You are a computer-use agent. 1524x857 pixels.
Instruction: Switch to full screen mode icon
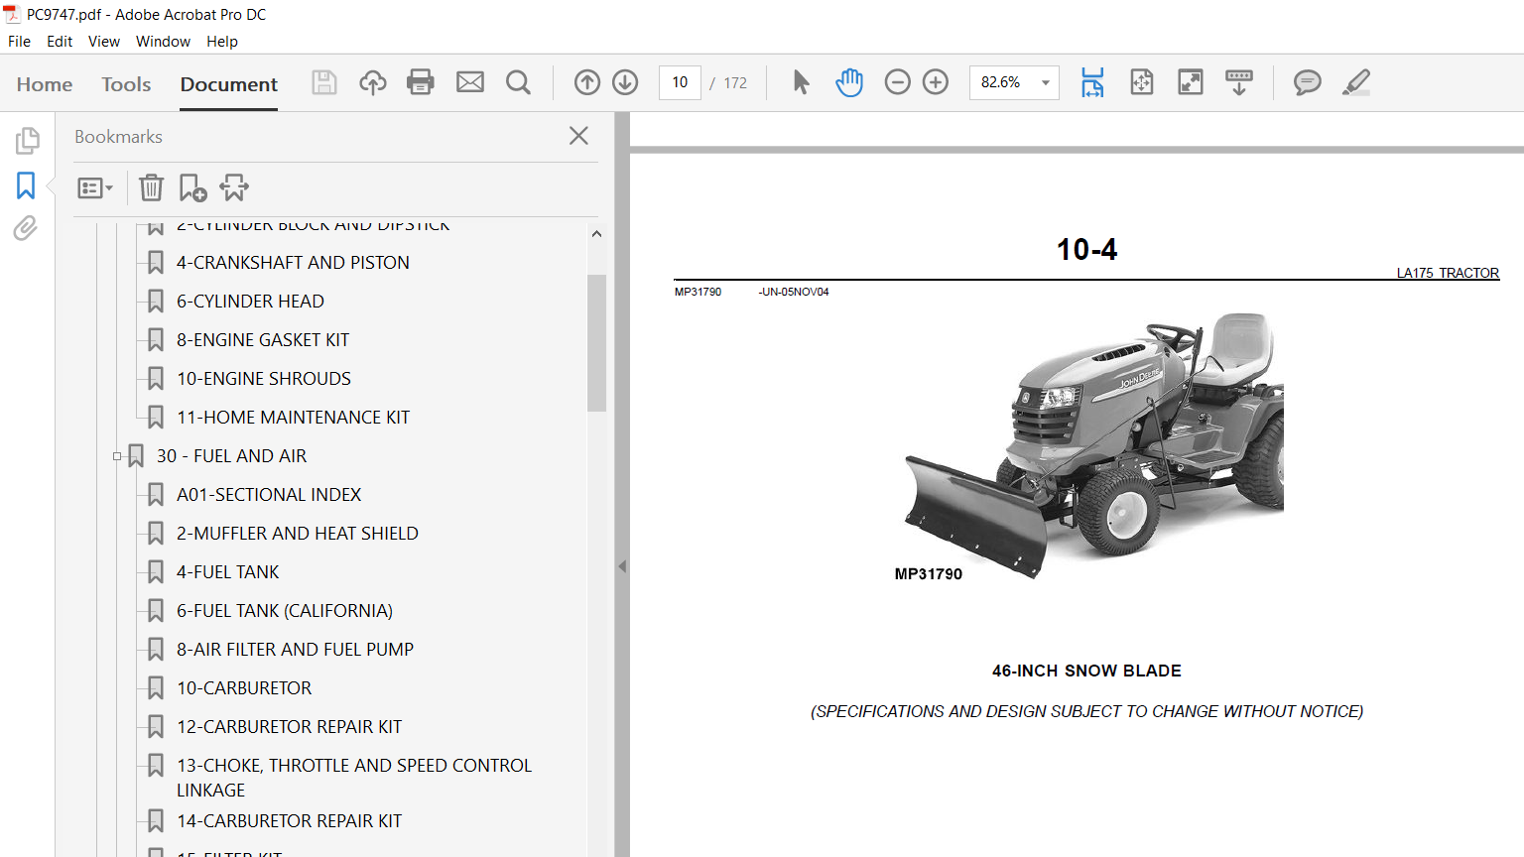1191,82
